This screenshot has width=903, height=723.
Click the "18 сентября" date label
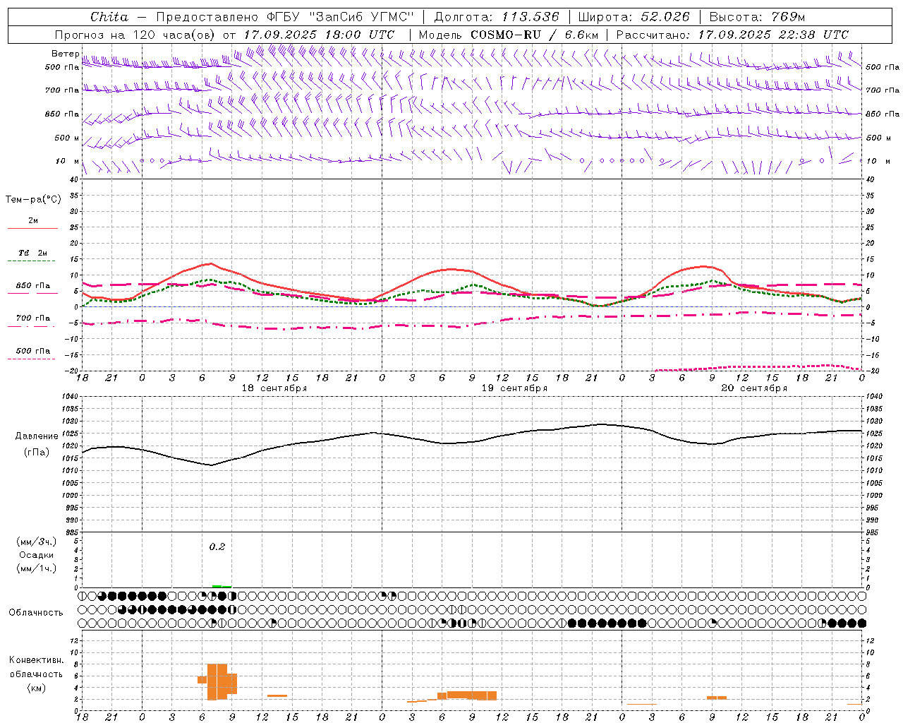tap(274, 388)
